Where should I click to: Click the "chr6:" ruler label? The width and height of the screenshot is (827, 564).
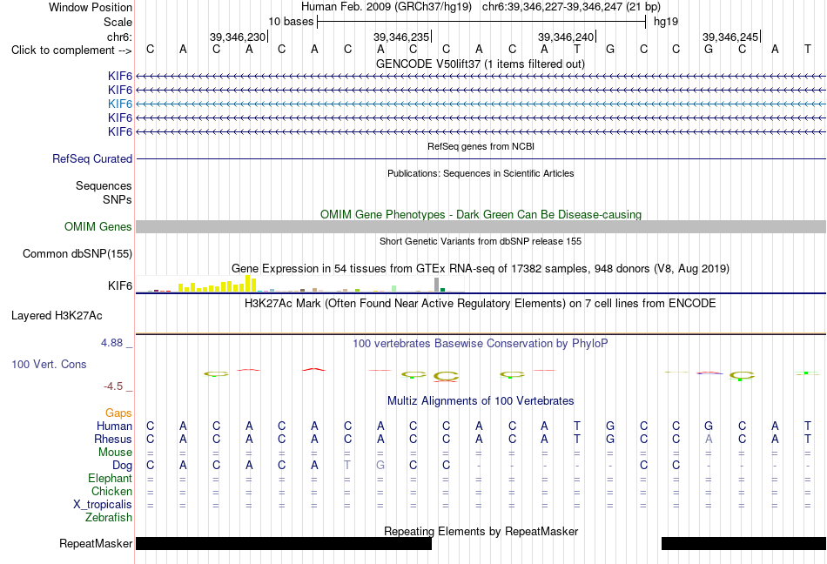[x=119, y=37]
